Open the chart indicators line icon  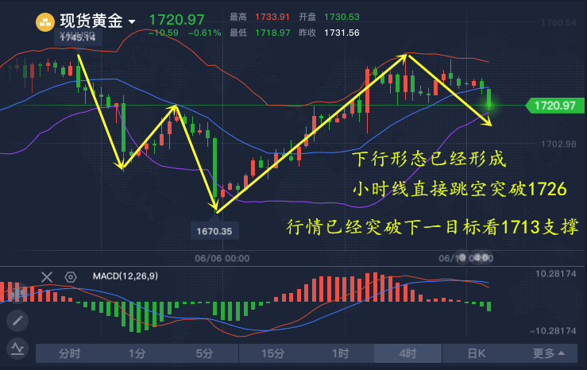(17, 348)
